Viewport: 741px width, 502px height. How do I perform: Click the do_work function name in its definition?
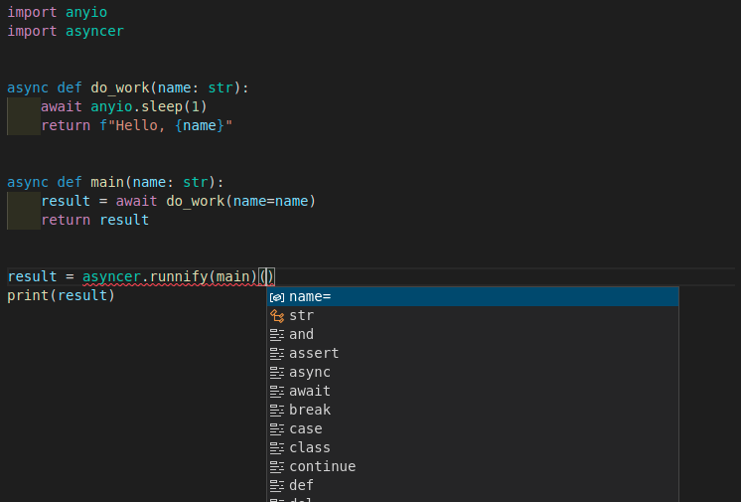click(x=119, y=87)
